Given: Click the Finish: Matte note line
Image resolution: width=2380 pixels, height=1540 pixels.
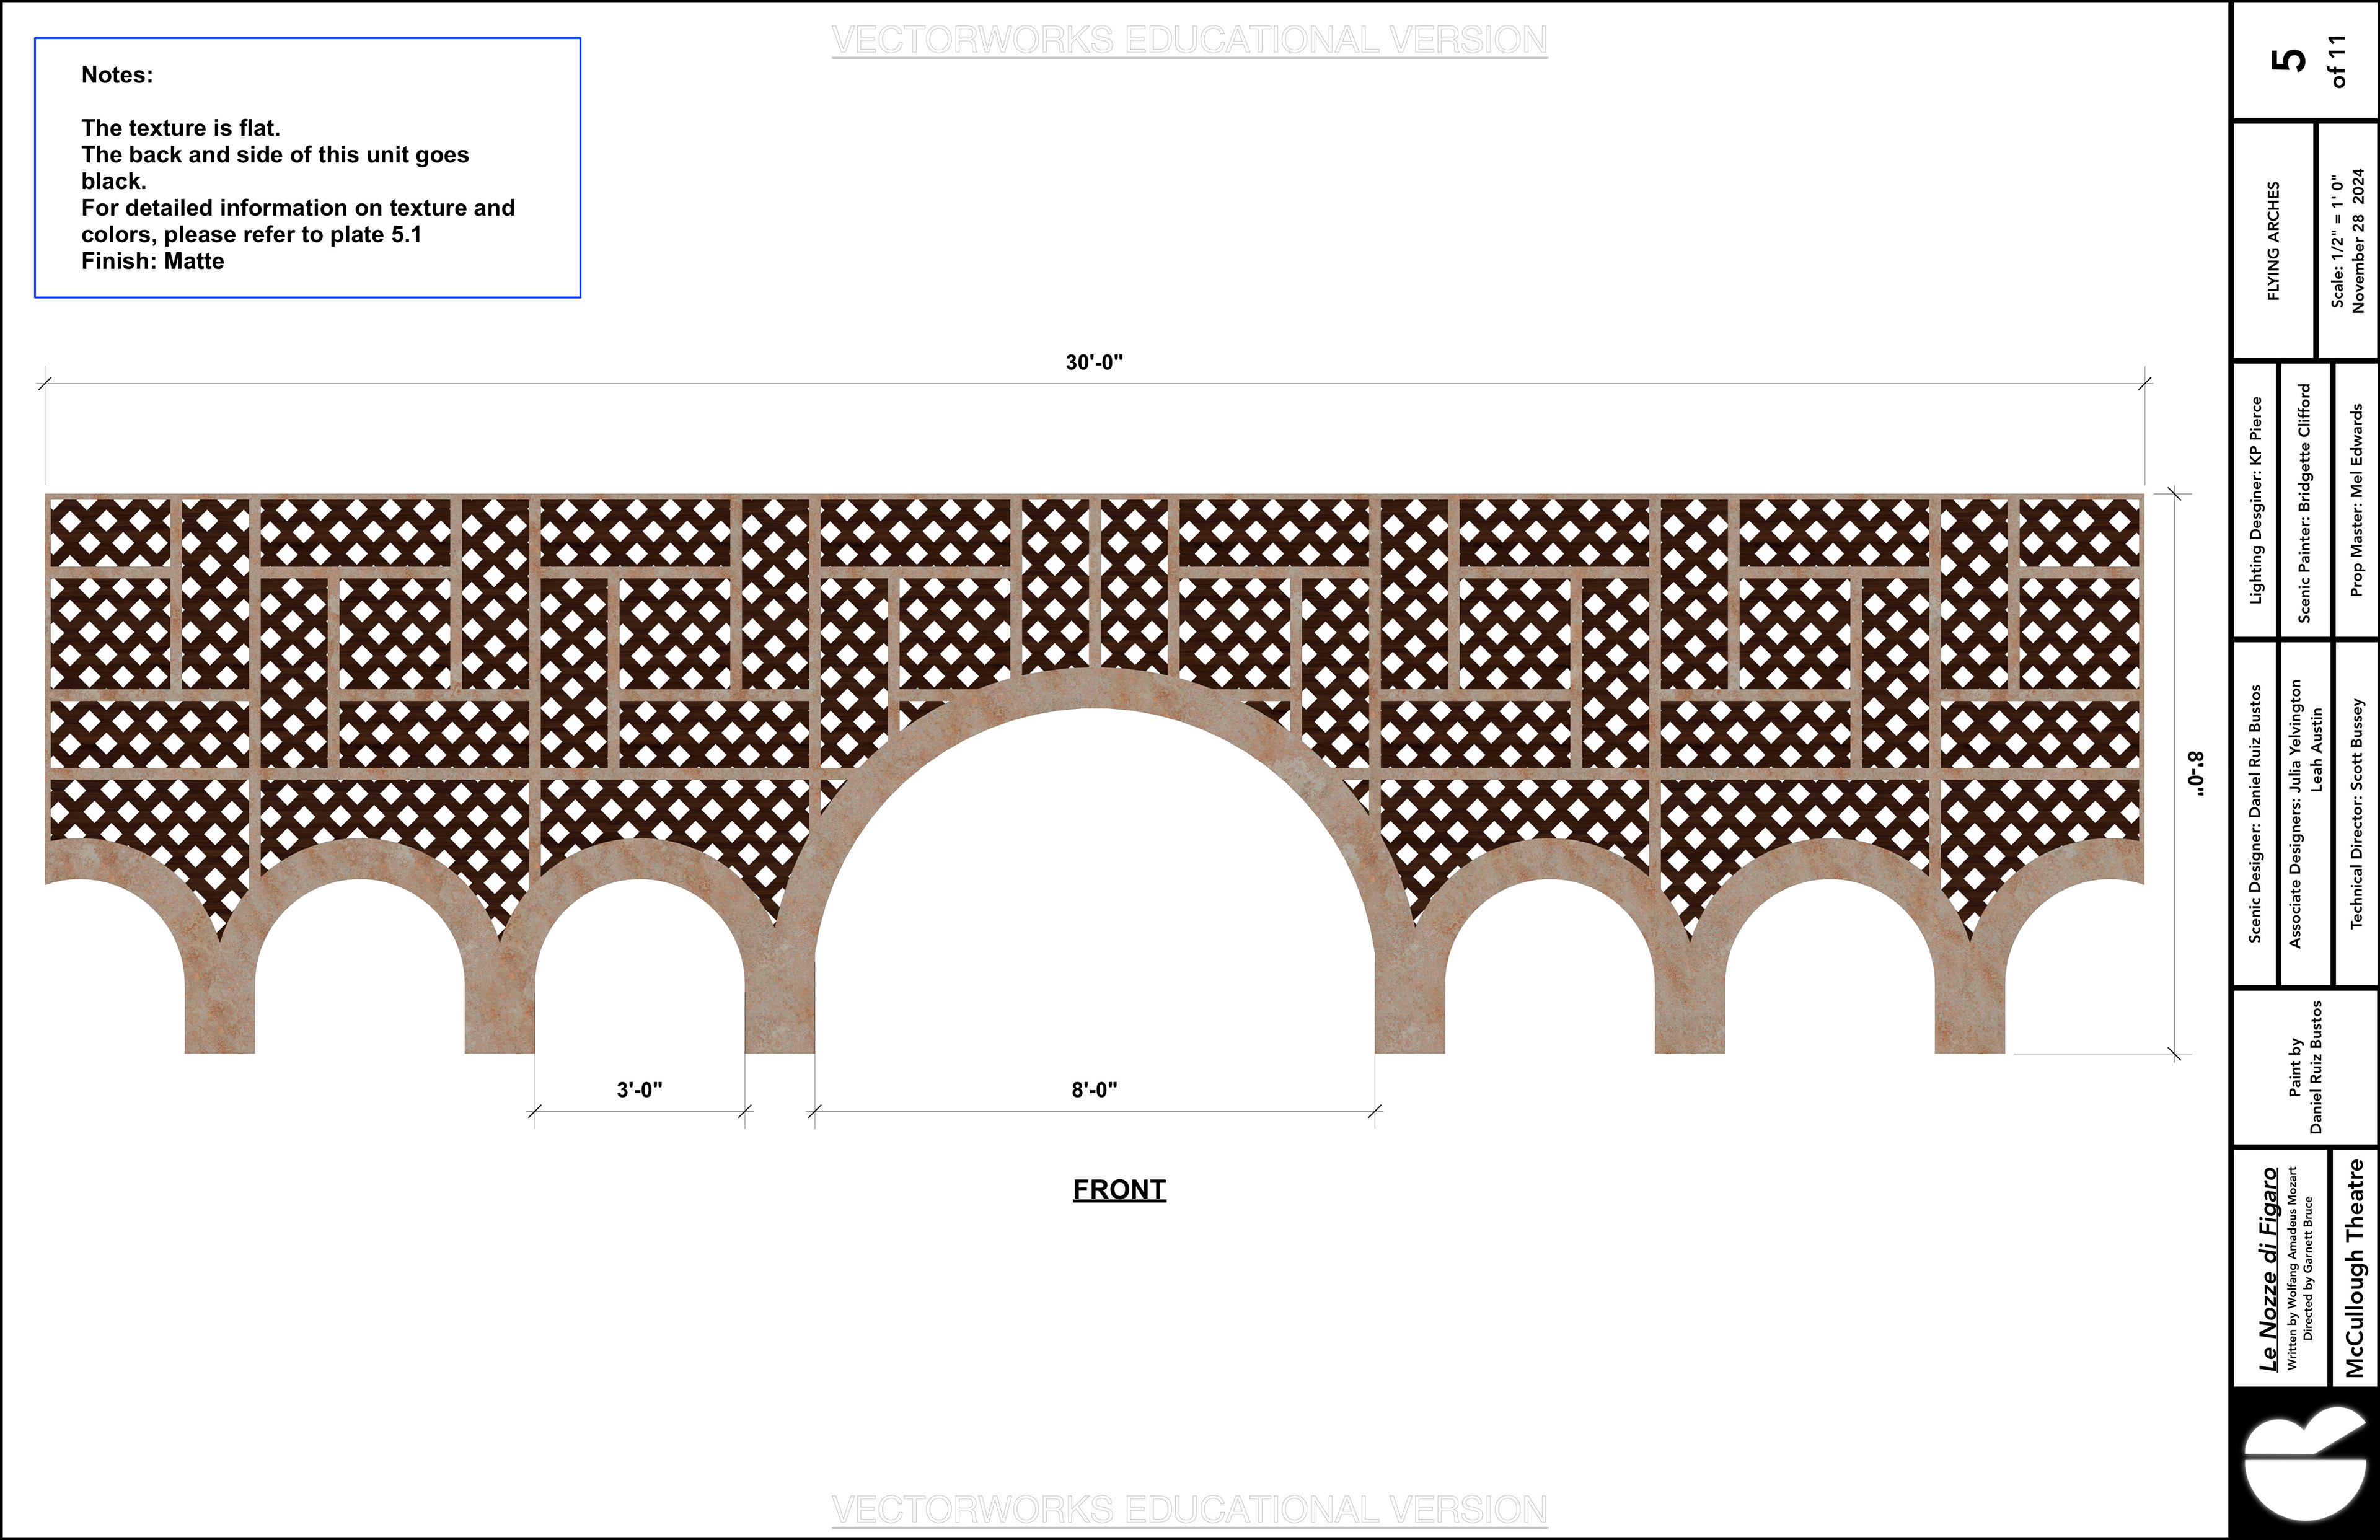Looking at the screenshot, I should point(153,261).
